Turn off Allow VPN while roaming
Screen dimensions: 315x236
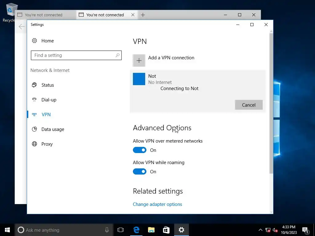click(x=140, y=171)
